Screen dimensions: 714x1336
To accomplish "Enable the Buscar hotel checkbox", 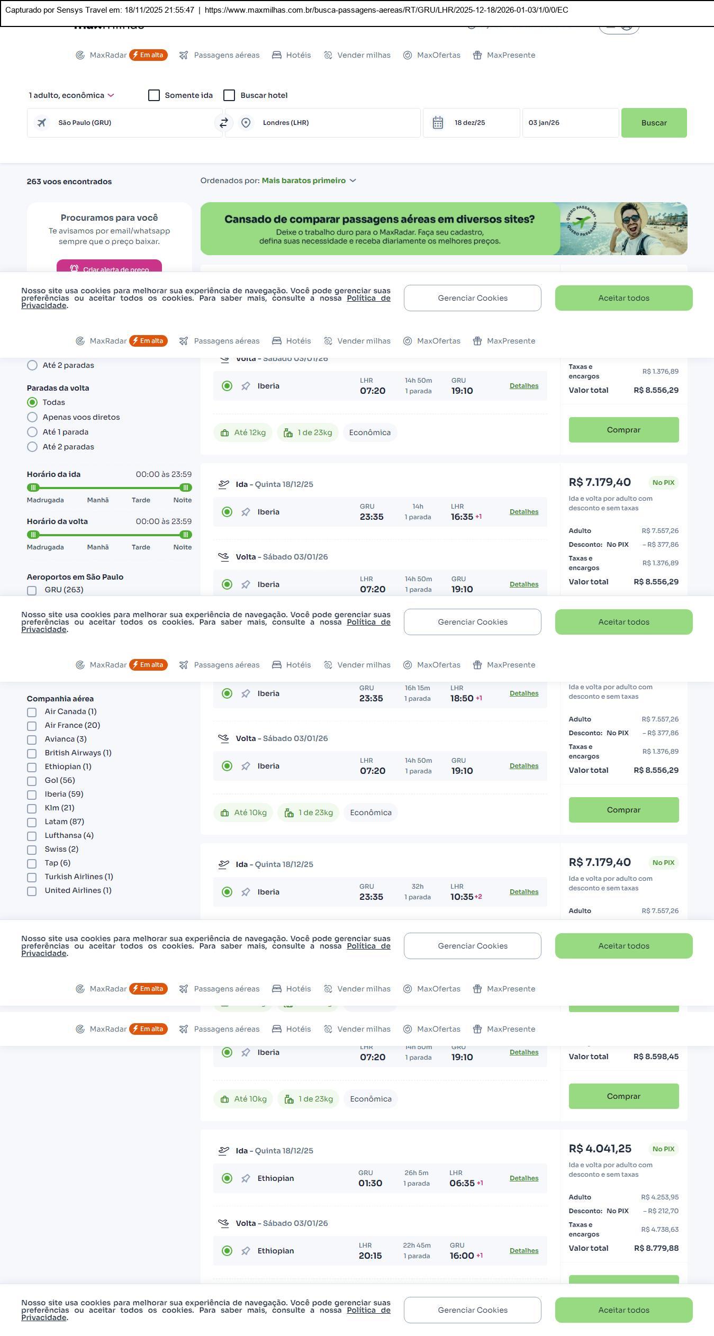I will [229, 95].
